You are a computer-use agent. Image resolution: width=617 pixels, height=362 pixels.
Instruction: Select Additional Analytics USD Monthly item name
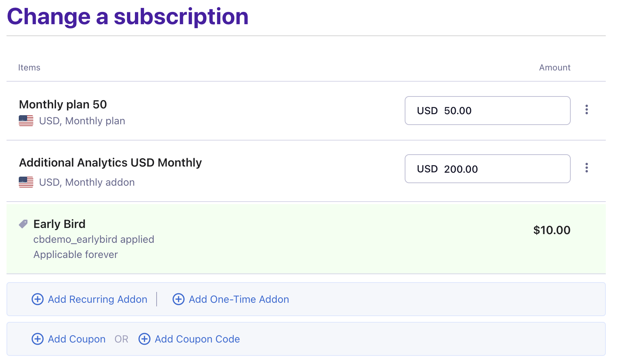(110, 163)
